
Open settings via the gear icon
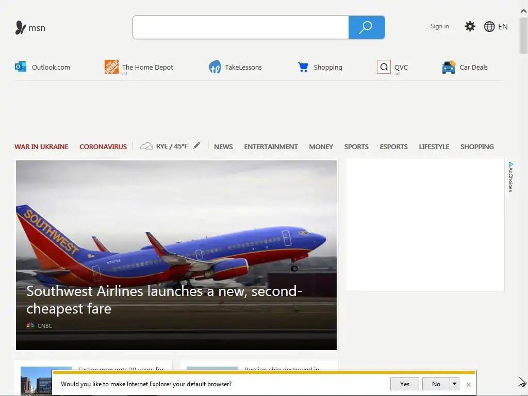tap(470, 26)
